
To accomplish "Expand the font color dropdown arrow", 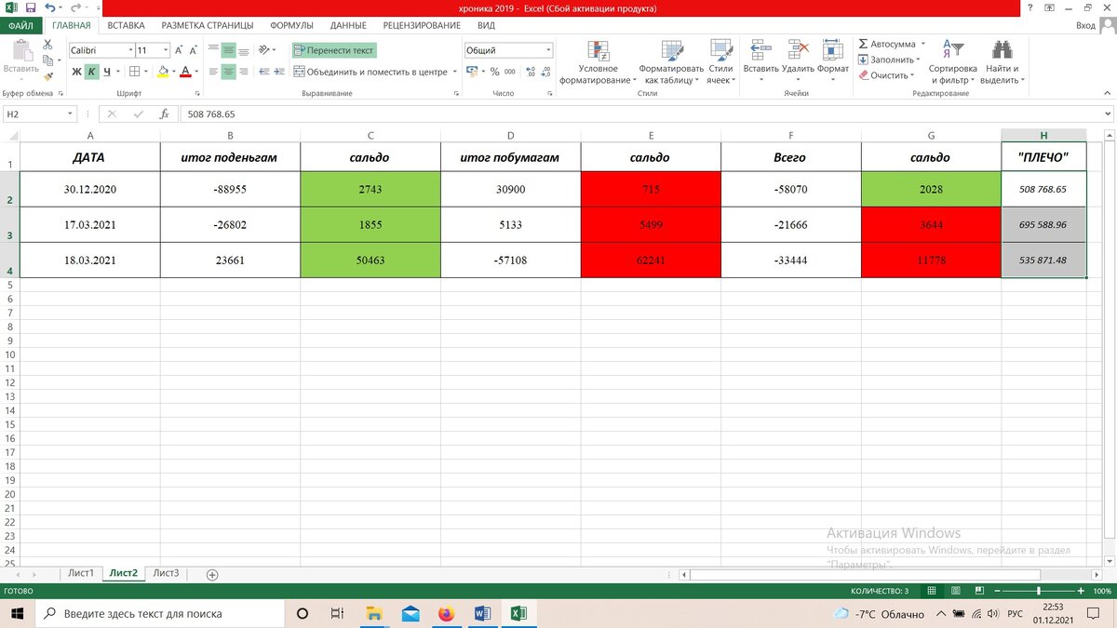I will (x=197, y=72).
